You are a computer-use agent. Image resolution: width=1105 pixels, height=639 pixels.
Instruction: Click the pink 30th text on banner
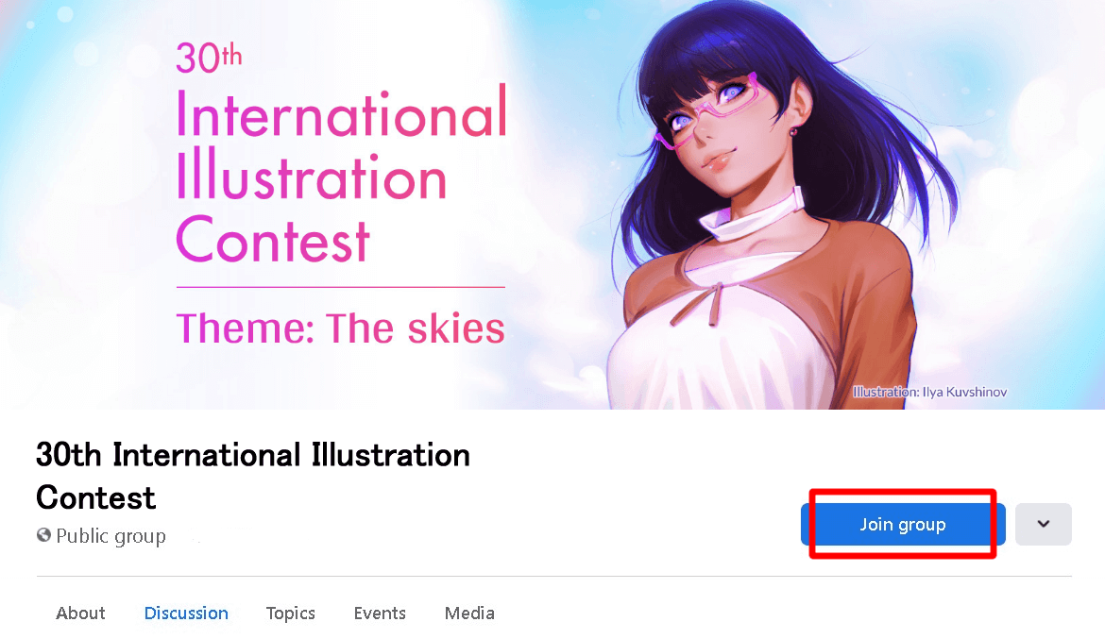point(209,59)
